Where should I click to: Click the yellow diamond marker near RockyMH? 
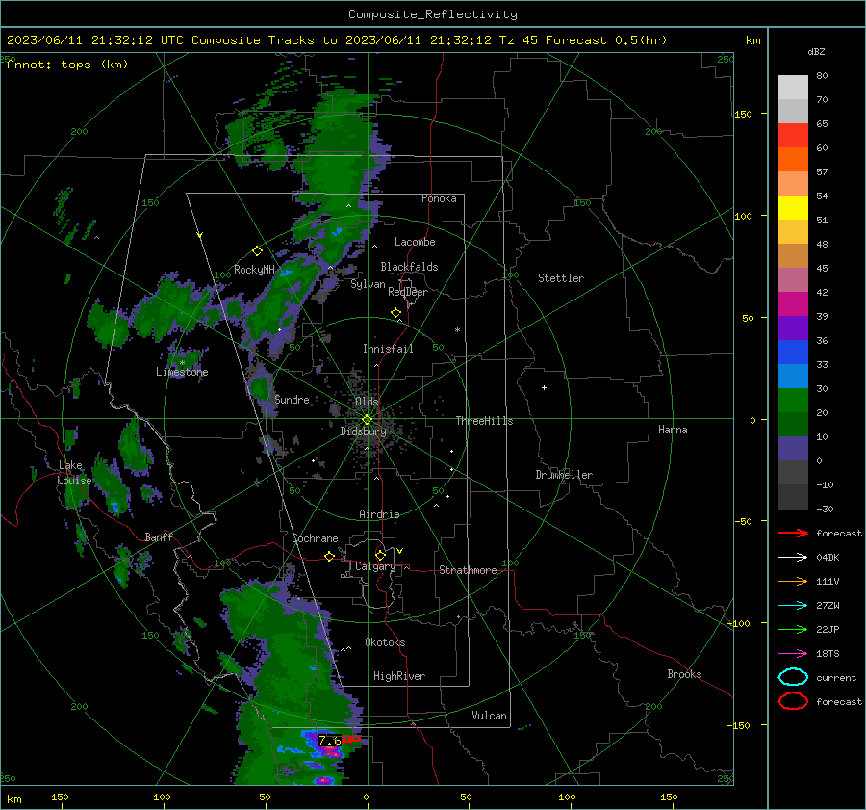click(257, 251)
